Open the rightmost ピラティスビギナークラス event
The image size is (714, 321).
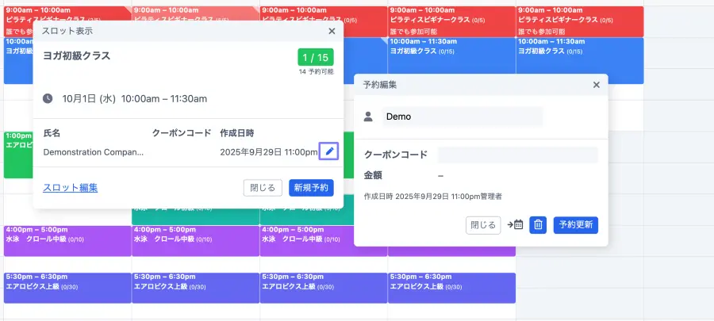579,21
